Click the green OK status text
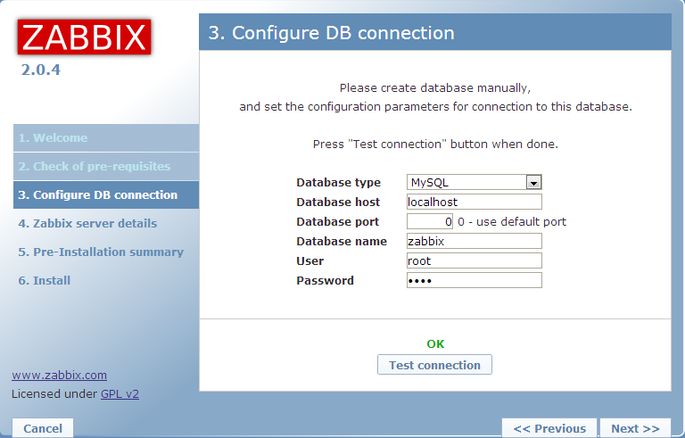The image size is (685, 438). (x=435, y=344)
